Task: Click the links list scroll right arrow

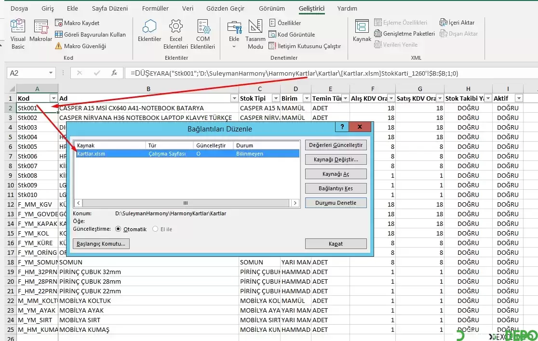Action: 295,203
